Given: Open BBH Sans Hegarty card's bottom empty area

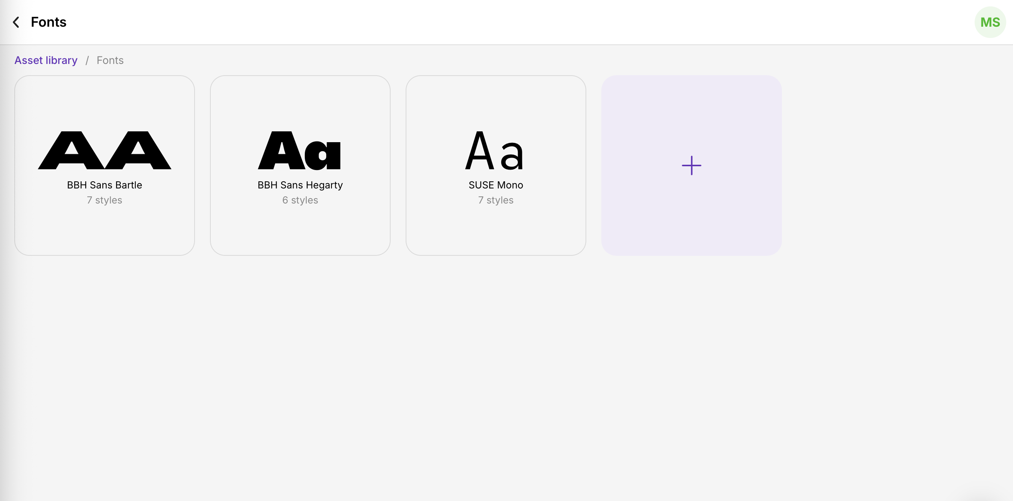Looking at the screenshot, I should (300, 232).
